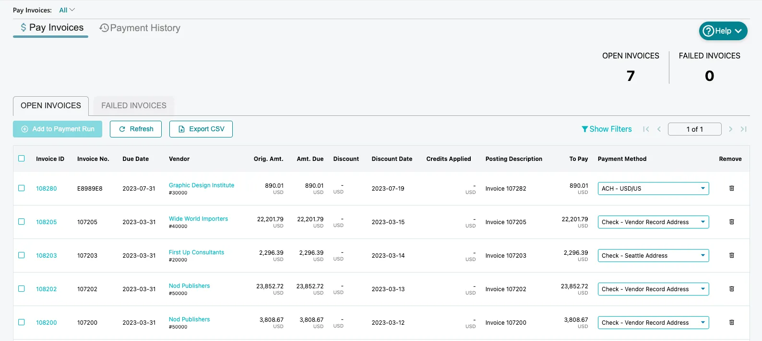Export invoices to CSV

201,129
